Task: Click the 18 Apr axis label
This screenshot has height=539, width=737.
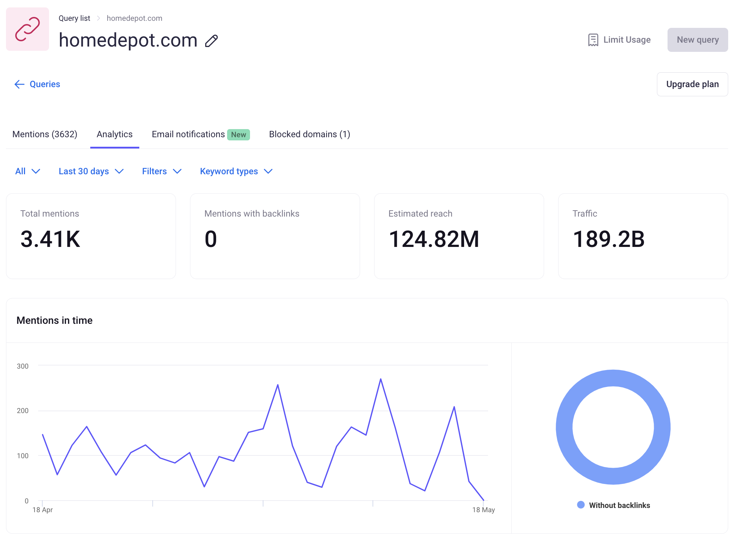Action: pyautogui.click(x=43, y=510)
